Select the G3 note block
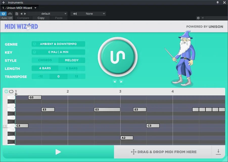The height and width of the screenshot is (162, 228). click(x=35, y=97)
